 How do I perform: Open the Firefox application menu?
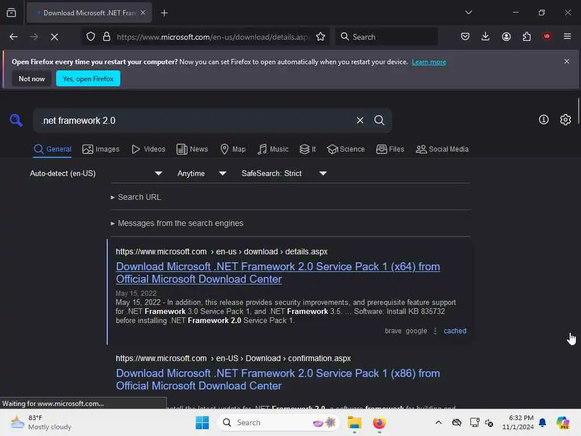coord(567,36)
